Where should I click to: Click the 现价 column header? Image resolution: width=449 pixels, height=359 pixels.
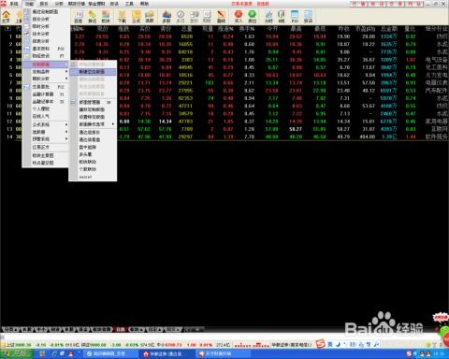click(103, 29)
